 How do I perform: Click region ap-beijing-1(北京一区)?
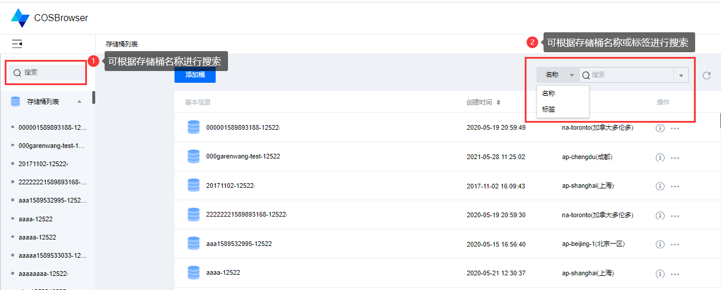point(595,244)
